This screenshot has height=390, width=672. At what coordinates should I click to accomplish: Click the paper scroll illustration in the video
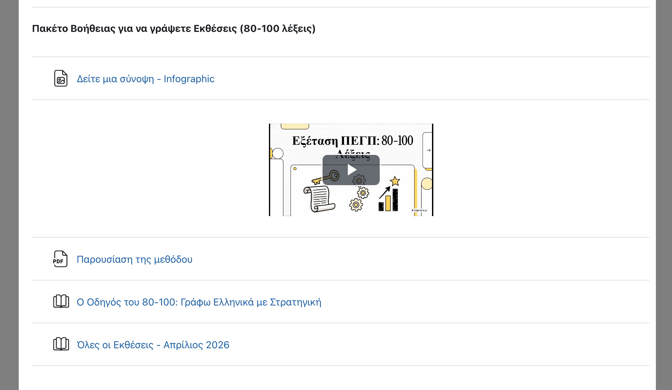click(319, 199)
